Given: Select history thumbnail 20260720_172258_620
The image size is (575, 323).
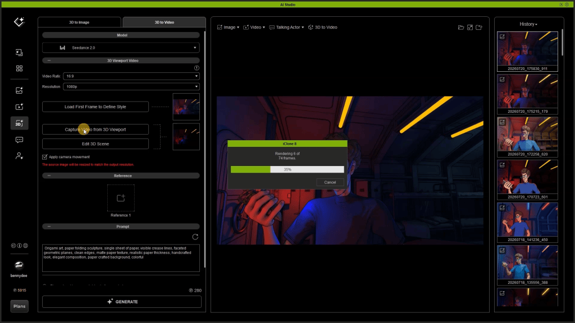Looking at the screenshot, I should click(527, 137).
